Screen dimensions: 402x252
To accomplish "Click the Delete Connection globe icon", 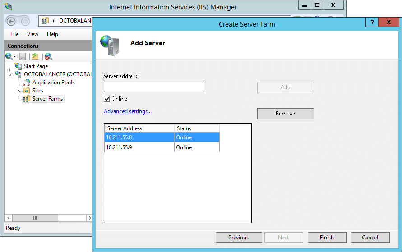I will (48, 56).
